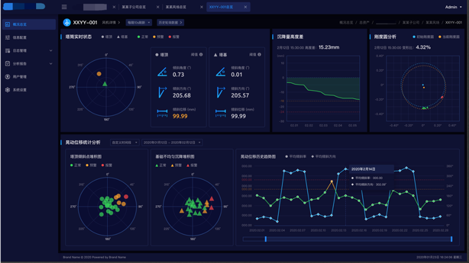Toggle the 塔顶 circle legend in tower status
This screenshot has height=263, width=469.
coord(107,37)
